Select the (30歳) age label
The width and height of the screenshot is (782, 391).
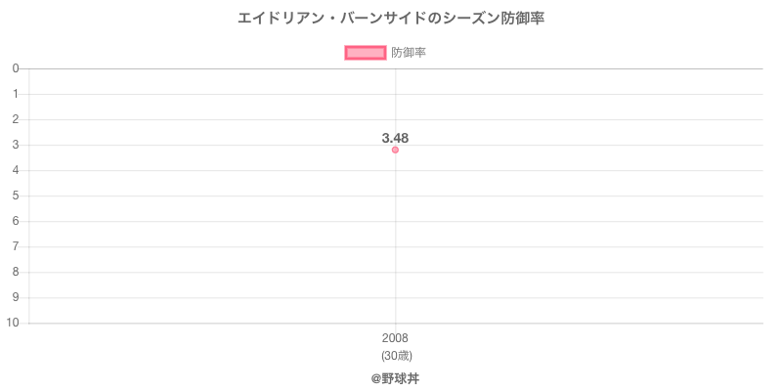coord(395,354)
